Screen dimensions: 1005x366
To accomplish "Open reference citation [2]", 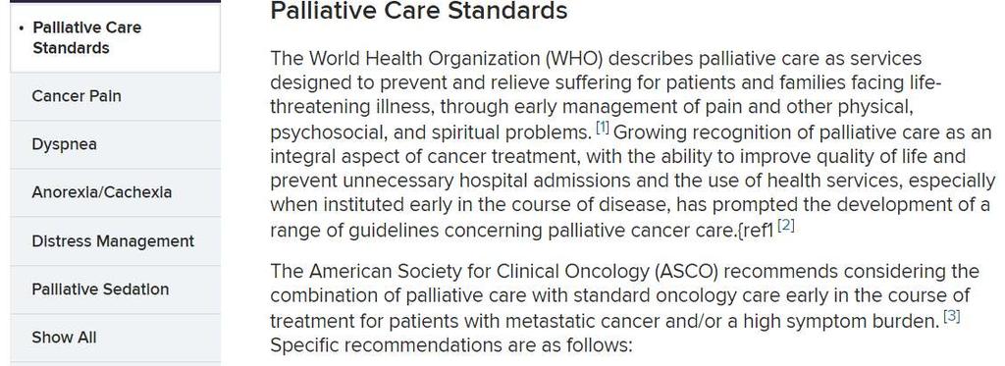I will pos(786,226).
